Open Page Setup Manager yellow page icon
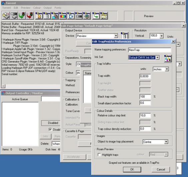This screenshot has width=188, height=177. point(39,16)
